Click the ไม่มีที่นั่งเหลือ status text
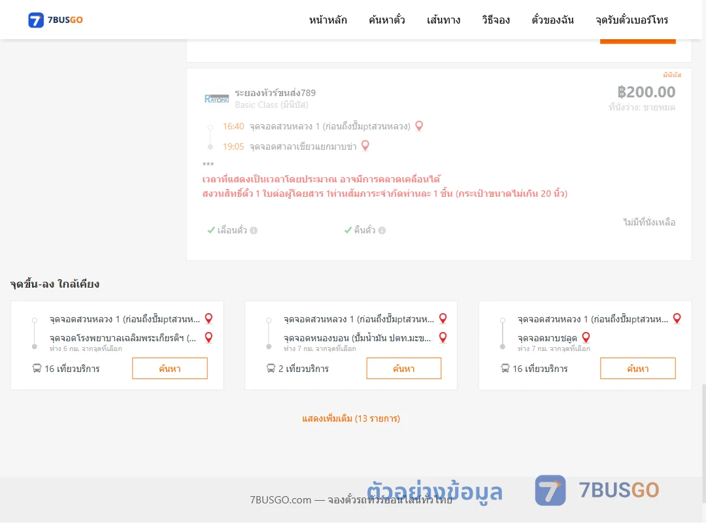This screenshot has width=706, height=523. (649, 222)
